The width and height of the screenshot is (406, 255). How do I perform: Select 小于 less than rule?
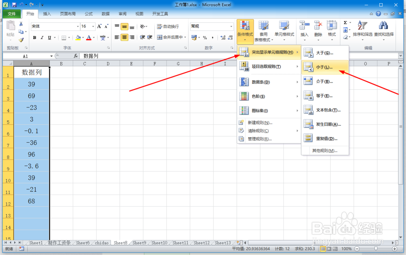click(x=325, y=67)
